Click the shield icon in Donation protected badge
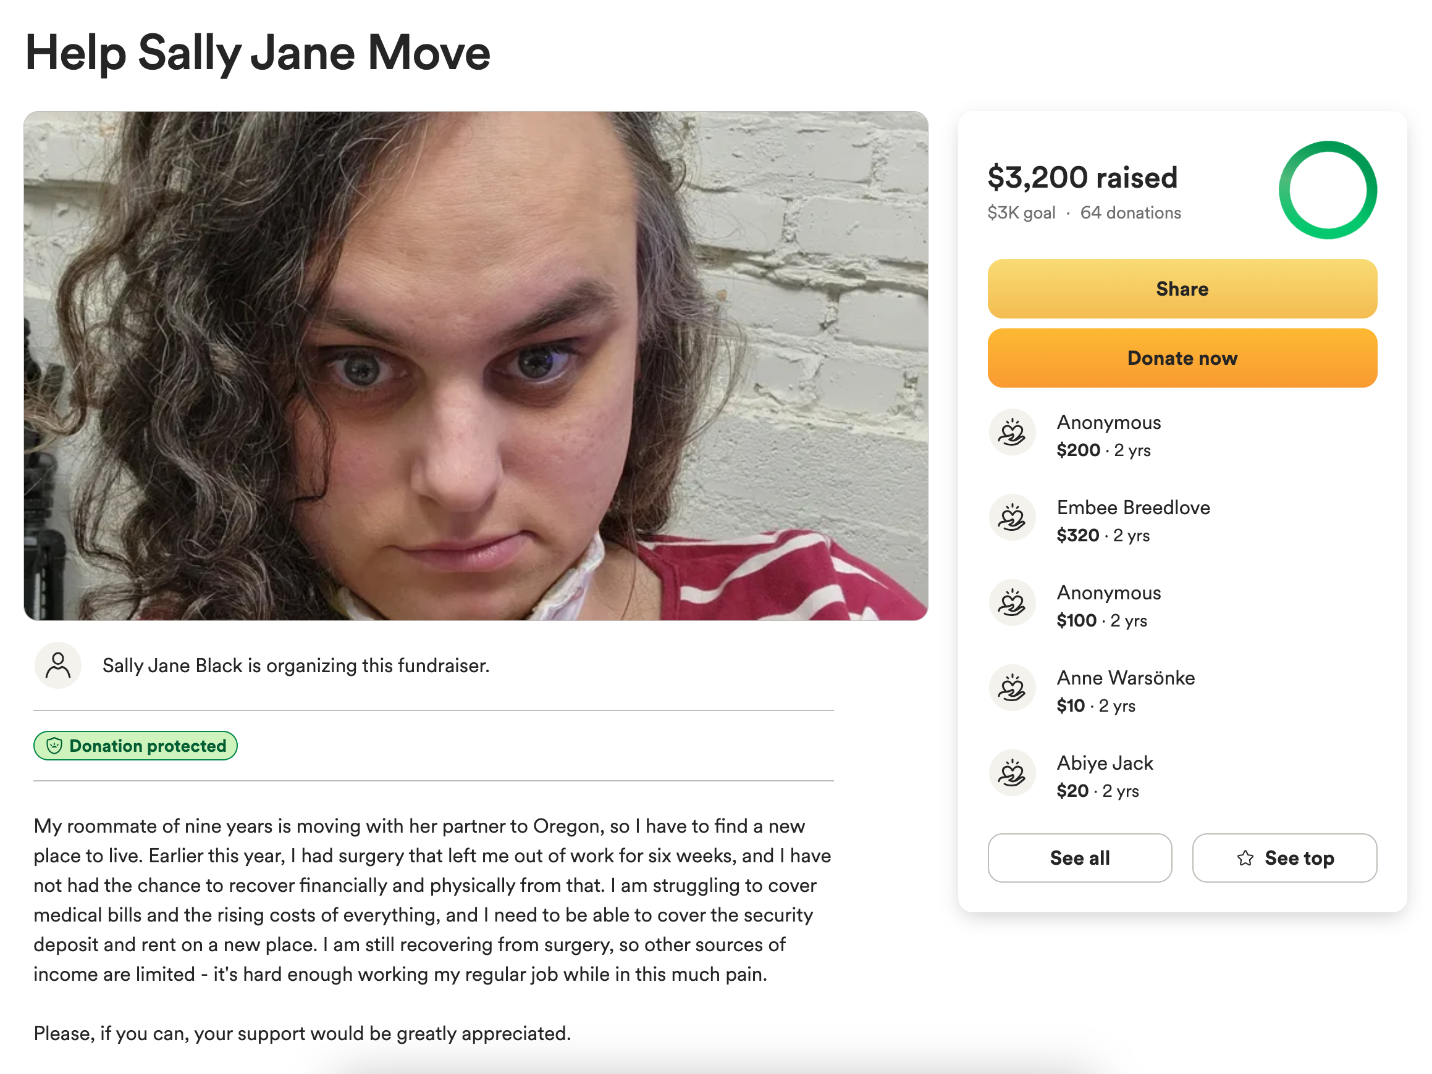Image resolution: width=1432 pixels, height=1074 pixels. click(x=54, y=746)
